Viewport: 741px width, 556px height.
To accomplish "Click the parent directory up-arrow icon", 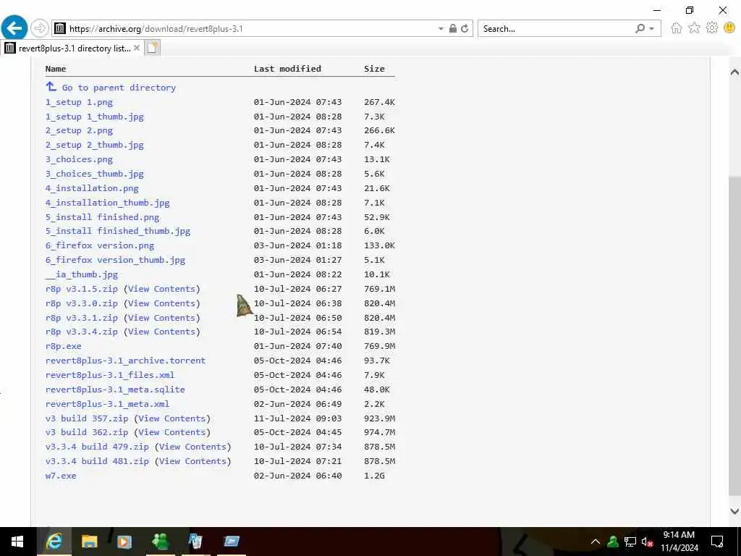I will (x=51, y=87).
